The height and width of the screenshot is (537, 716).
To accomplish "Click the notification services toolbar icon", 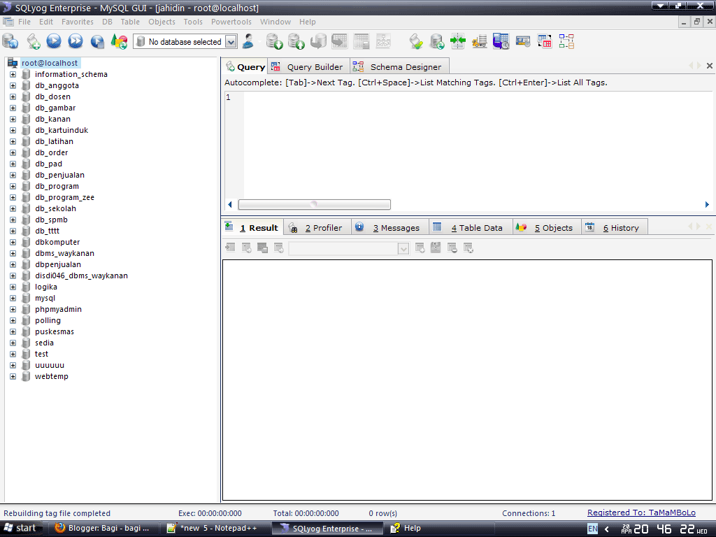I will [523, 41].
